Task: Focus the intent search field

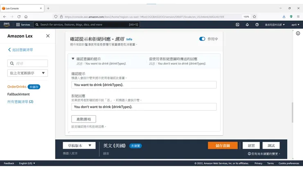Action: [27, 63]
